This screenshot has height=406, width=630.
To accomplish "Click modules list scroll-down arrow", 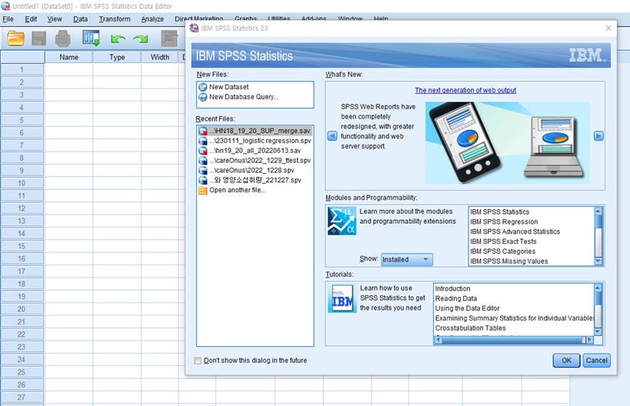I will pyautogui.click(x=598, y=261).
